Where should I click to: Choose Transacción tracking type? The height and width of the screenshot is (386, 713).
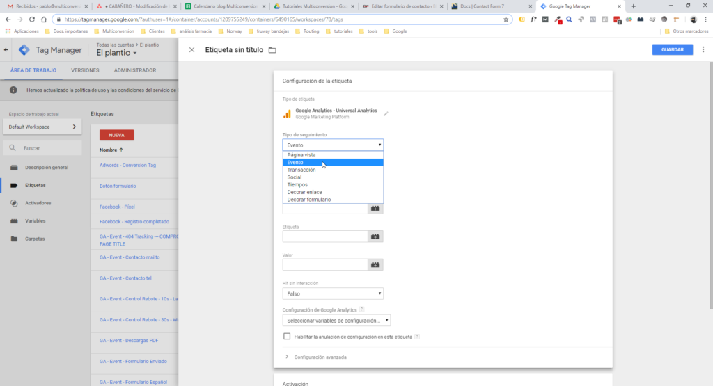coord(333,170)
